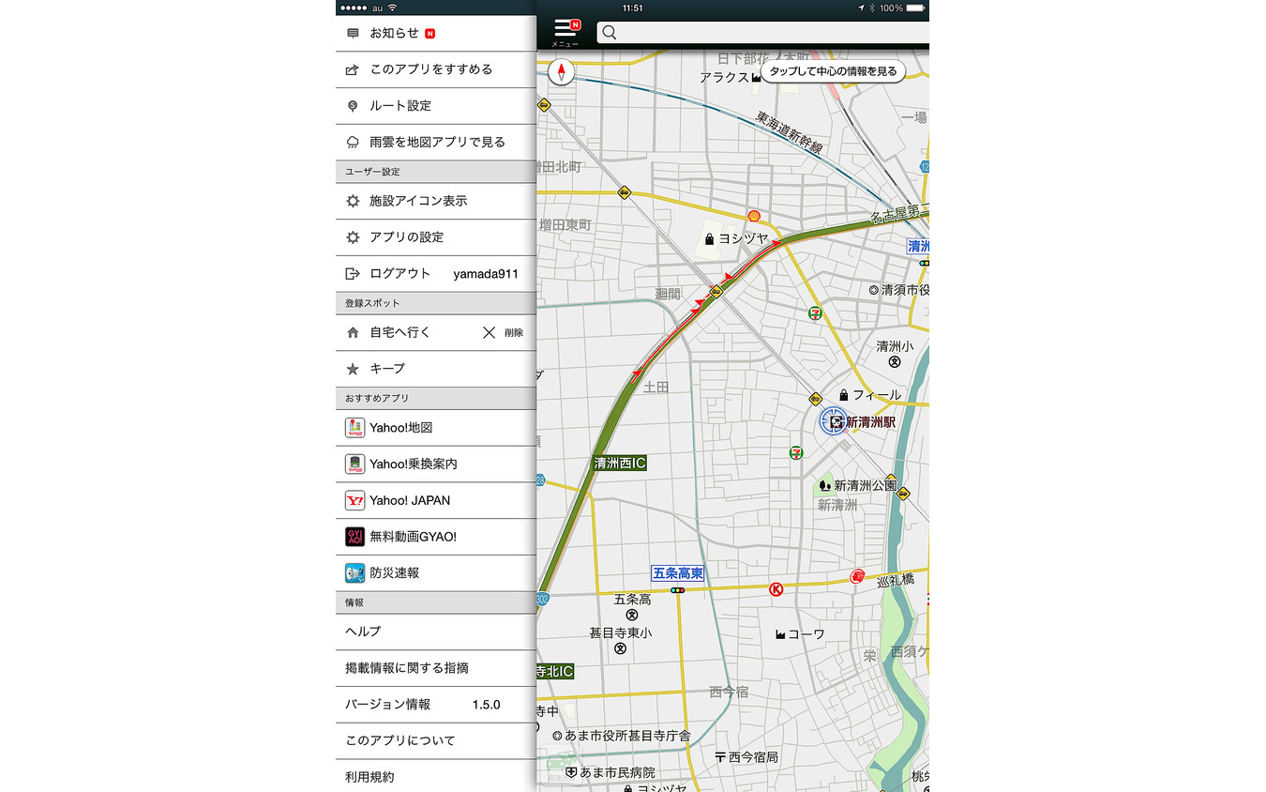Tap the star icon beside キープ

(x=353, y=369)
